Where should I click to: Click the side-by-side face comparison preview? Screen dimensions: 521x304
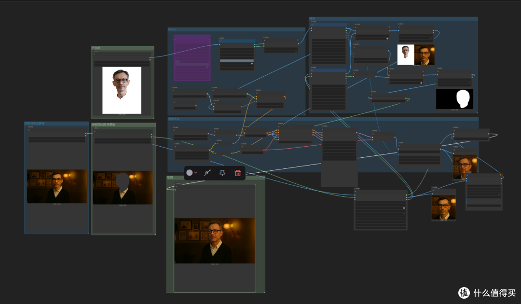click(x=416, y=55)
